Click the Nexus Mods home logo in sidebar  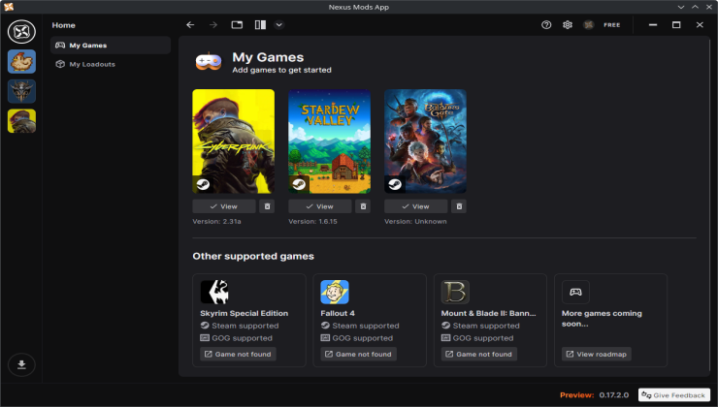[21, 31]
